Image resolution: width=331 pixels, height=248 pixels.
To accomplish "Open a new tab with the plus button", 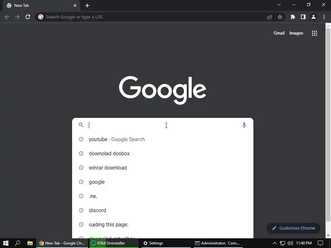I will coord(87,5).
